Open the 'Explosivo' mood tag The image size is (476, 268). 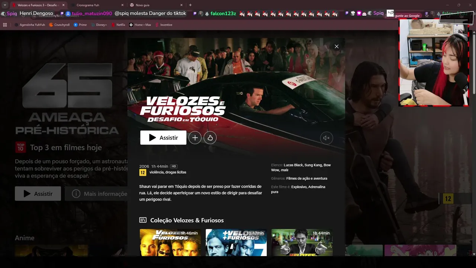[x=300, y=187]
